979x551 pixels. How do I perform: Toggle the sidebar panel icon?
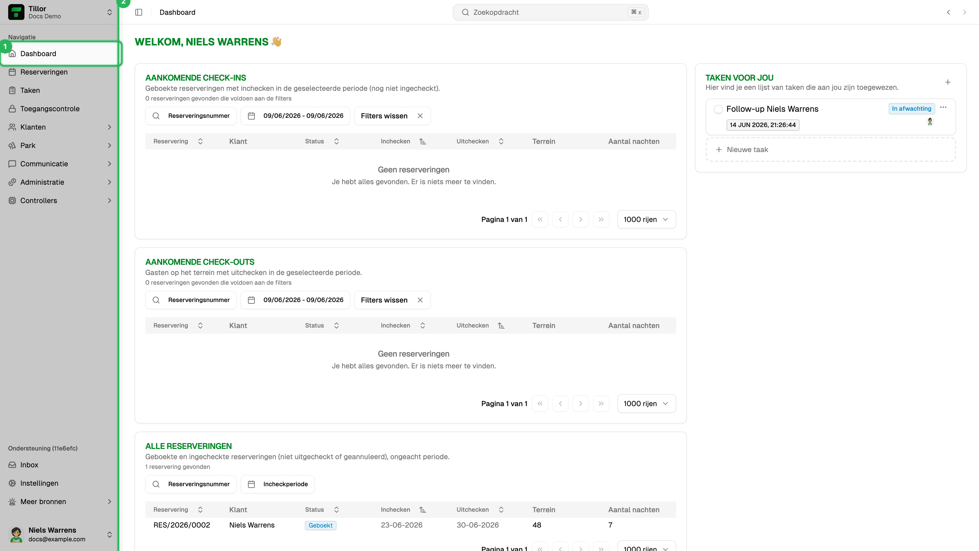139,12
